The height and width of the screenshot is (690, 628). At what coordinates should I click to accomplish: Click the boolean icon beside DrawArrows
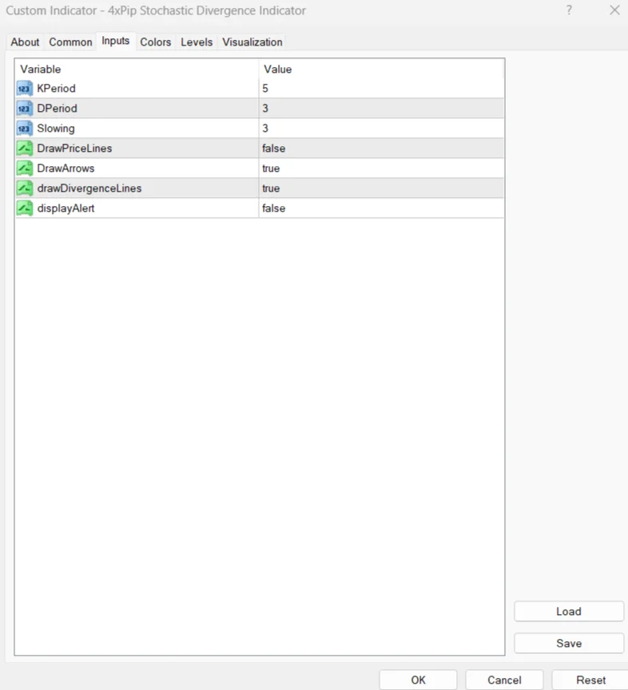25,169
